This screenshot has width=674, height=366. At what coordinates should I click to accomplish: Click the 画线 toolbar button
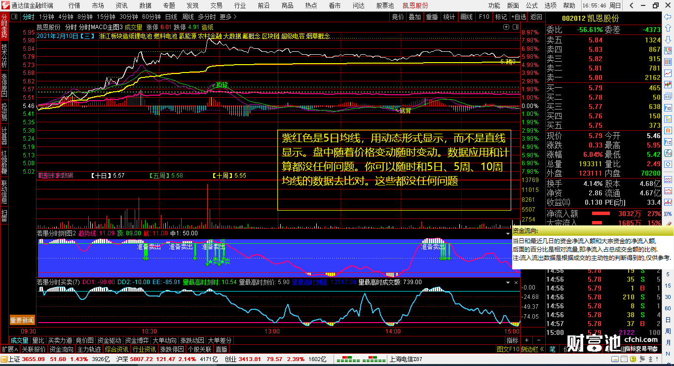(466, 17)
